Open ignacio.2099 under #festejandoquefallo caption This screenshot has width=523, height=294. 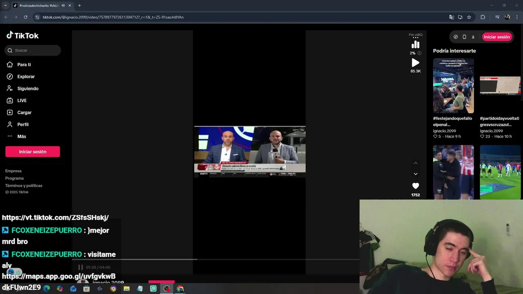(445, 131)
